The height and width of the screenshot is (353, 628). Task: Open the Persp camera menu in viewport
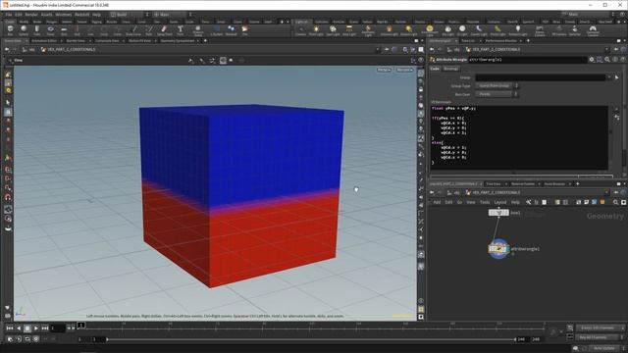[x=384, y=70]
